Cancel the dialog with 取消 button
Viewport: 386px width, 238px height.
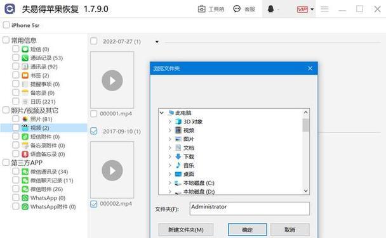click(x=289, y=230)
